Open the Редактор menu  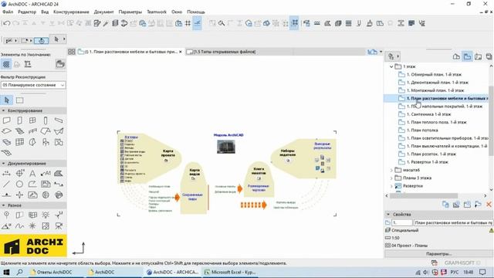27,12
